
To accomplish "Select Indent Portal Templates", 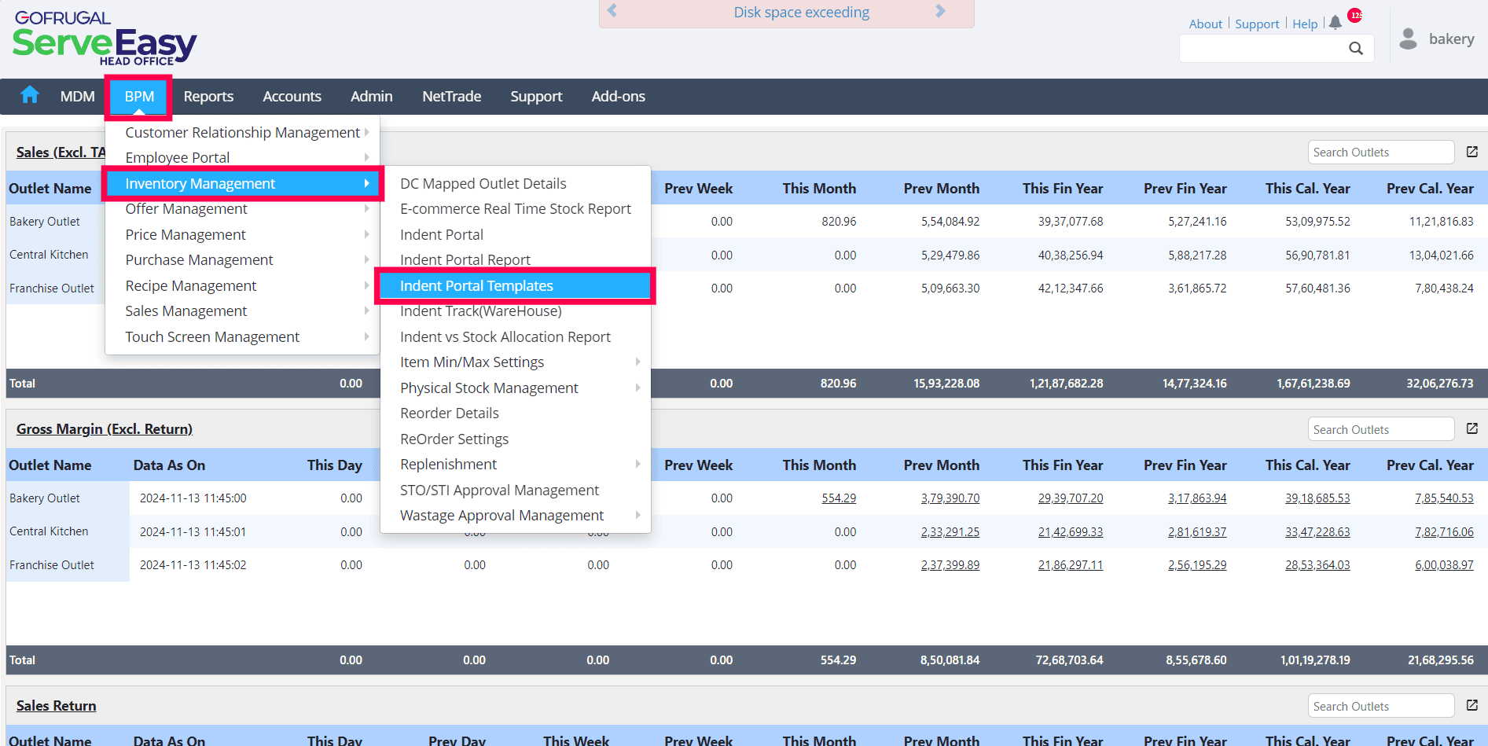I will point(516,285).
